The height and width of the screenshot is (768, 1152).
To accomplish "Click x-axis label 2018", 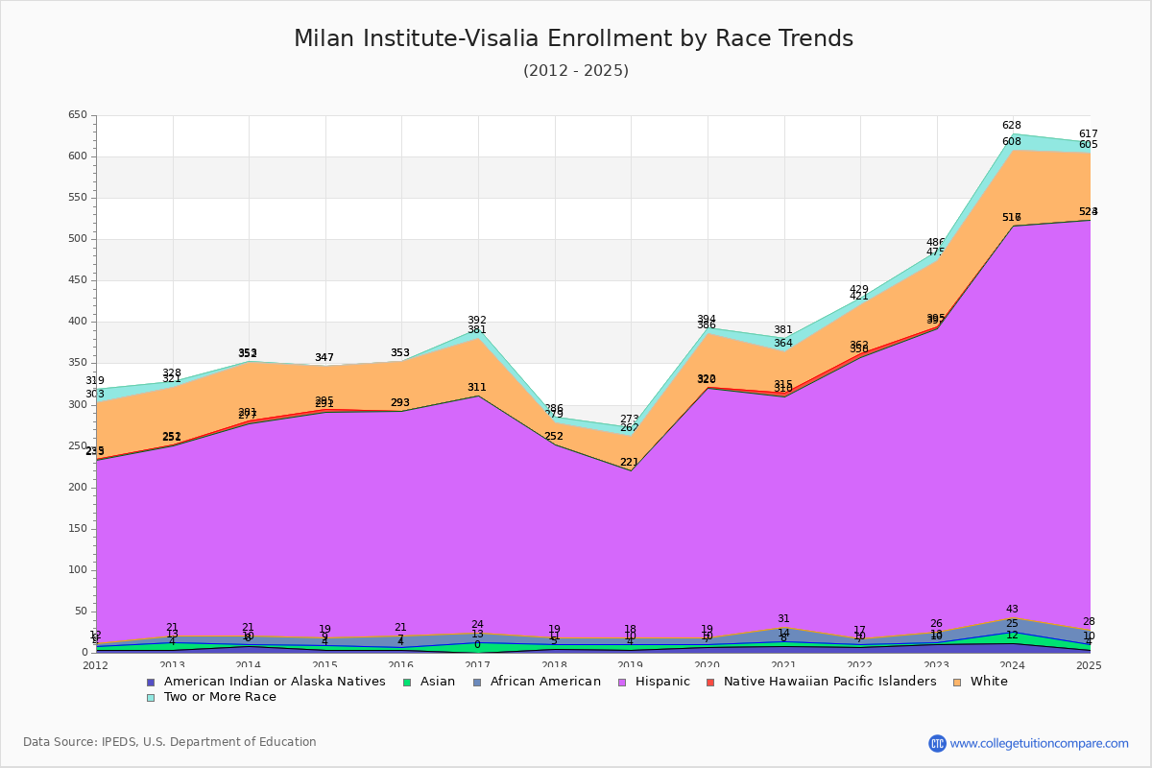I will tap(555, 665).
